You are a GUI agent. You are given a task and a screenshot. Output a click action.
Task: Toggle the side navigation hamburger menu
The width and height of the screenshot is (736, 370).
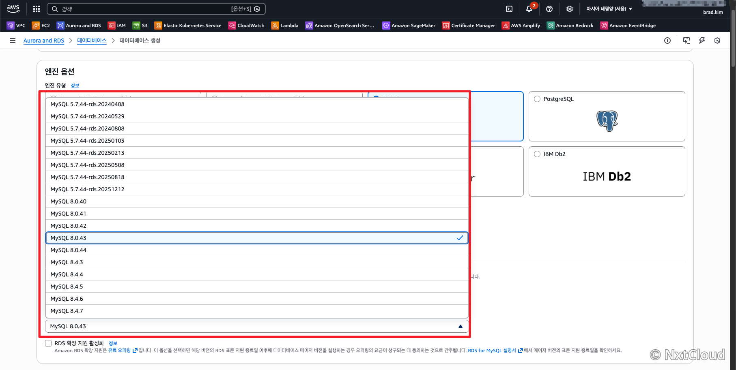[13, 41]
